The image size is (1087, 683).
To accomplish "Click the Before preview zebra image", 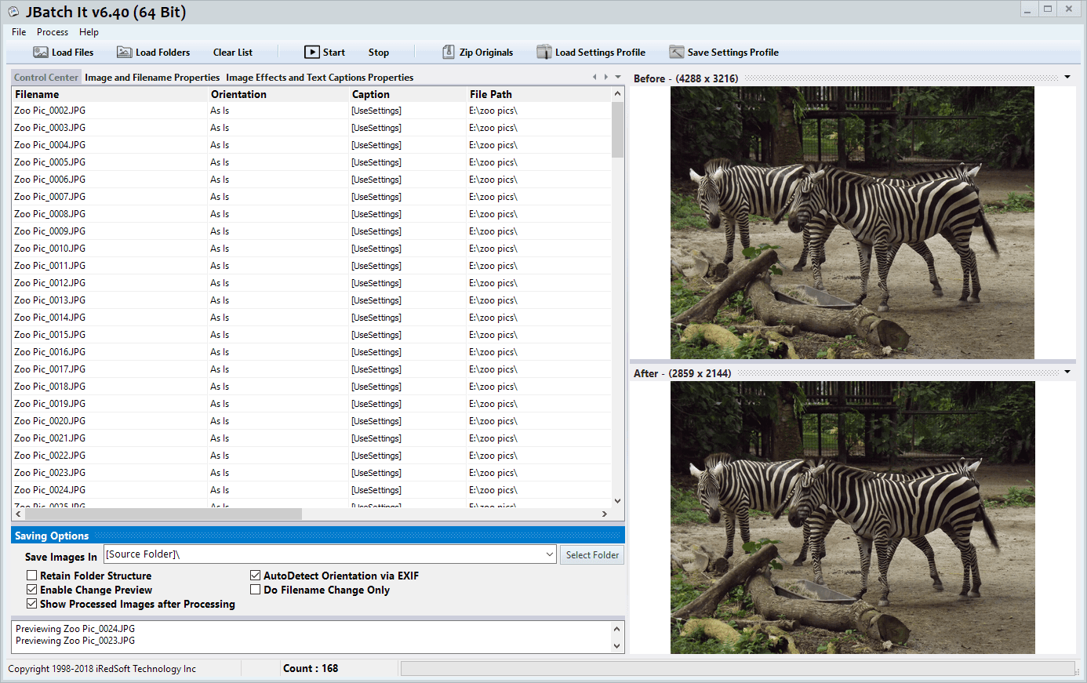I will 853,223.
